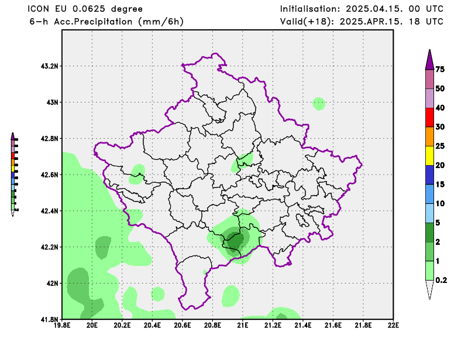Click the isolated green blob near 21.5E 43N
Image resolution: width=468 pixels, height=362 pixels.
[x=319, y=104]
